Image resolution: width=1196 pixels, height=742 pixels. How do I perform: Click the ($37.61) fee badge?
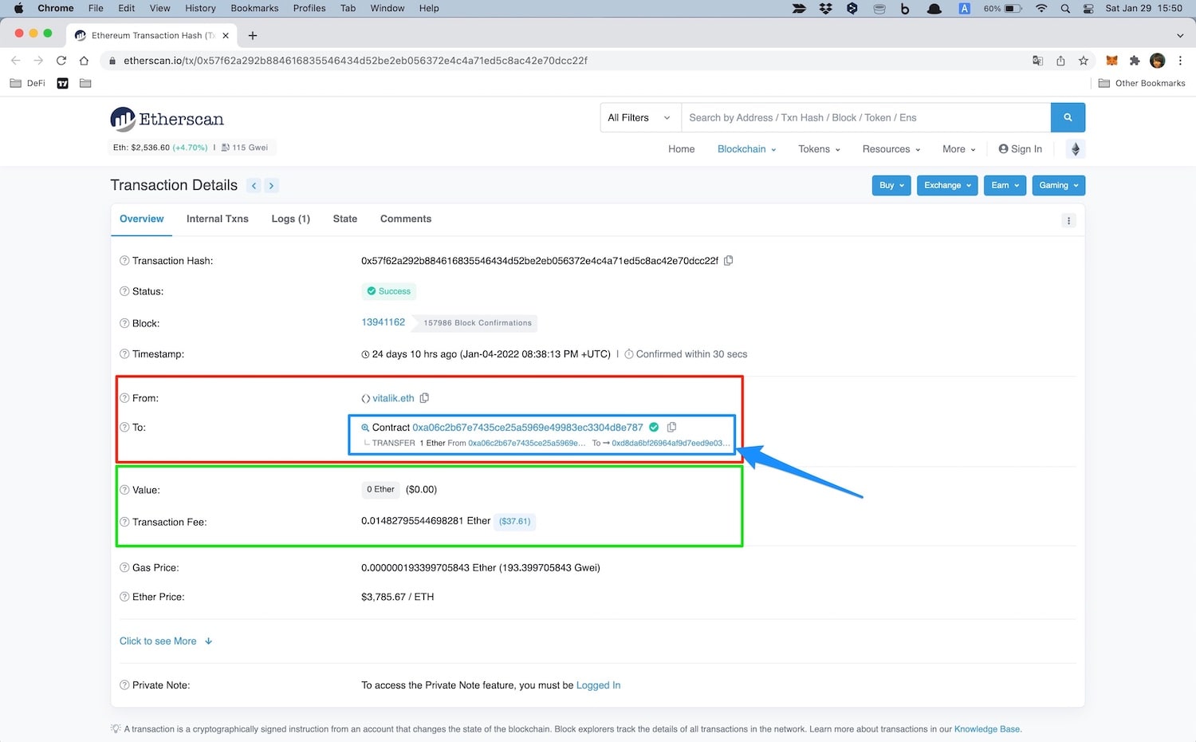[x=514, y=521]
